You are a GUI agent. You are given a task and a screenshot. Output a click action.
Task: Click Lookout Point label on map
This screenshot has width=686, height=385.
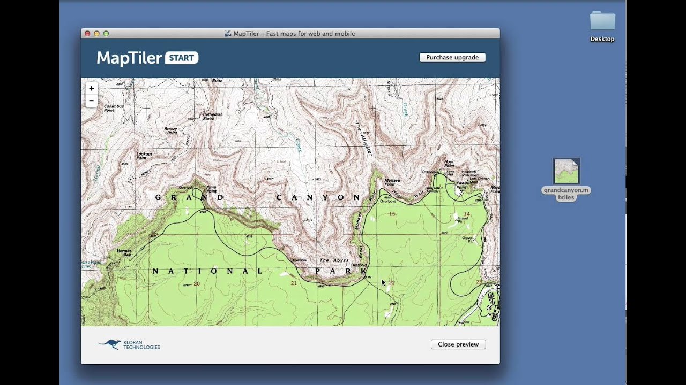pos(144,156)
